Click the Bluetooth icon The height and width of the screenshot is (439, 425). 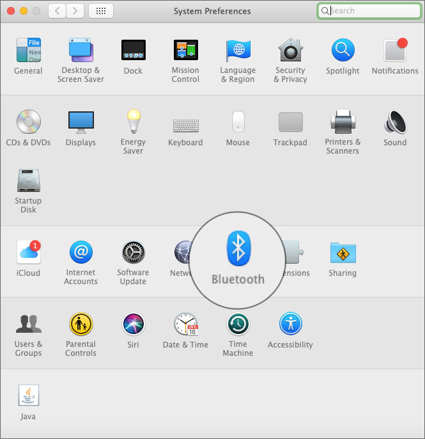(238, 248)
